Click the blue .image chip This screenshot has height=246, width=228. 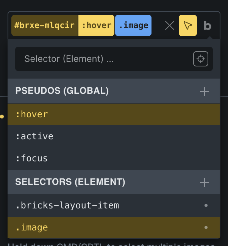pos(133,25)
